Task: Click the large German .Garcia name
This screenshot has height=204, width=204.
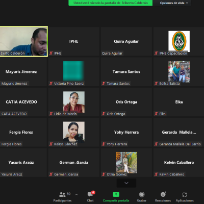Action: point(74,162)
